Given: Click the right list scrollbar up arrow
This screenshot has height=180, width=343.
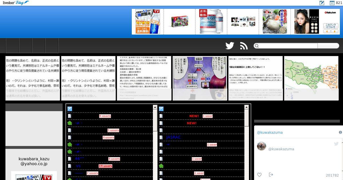Looking at the screenshot, I should point(247,107).
